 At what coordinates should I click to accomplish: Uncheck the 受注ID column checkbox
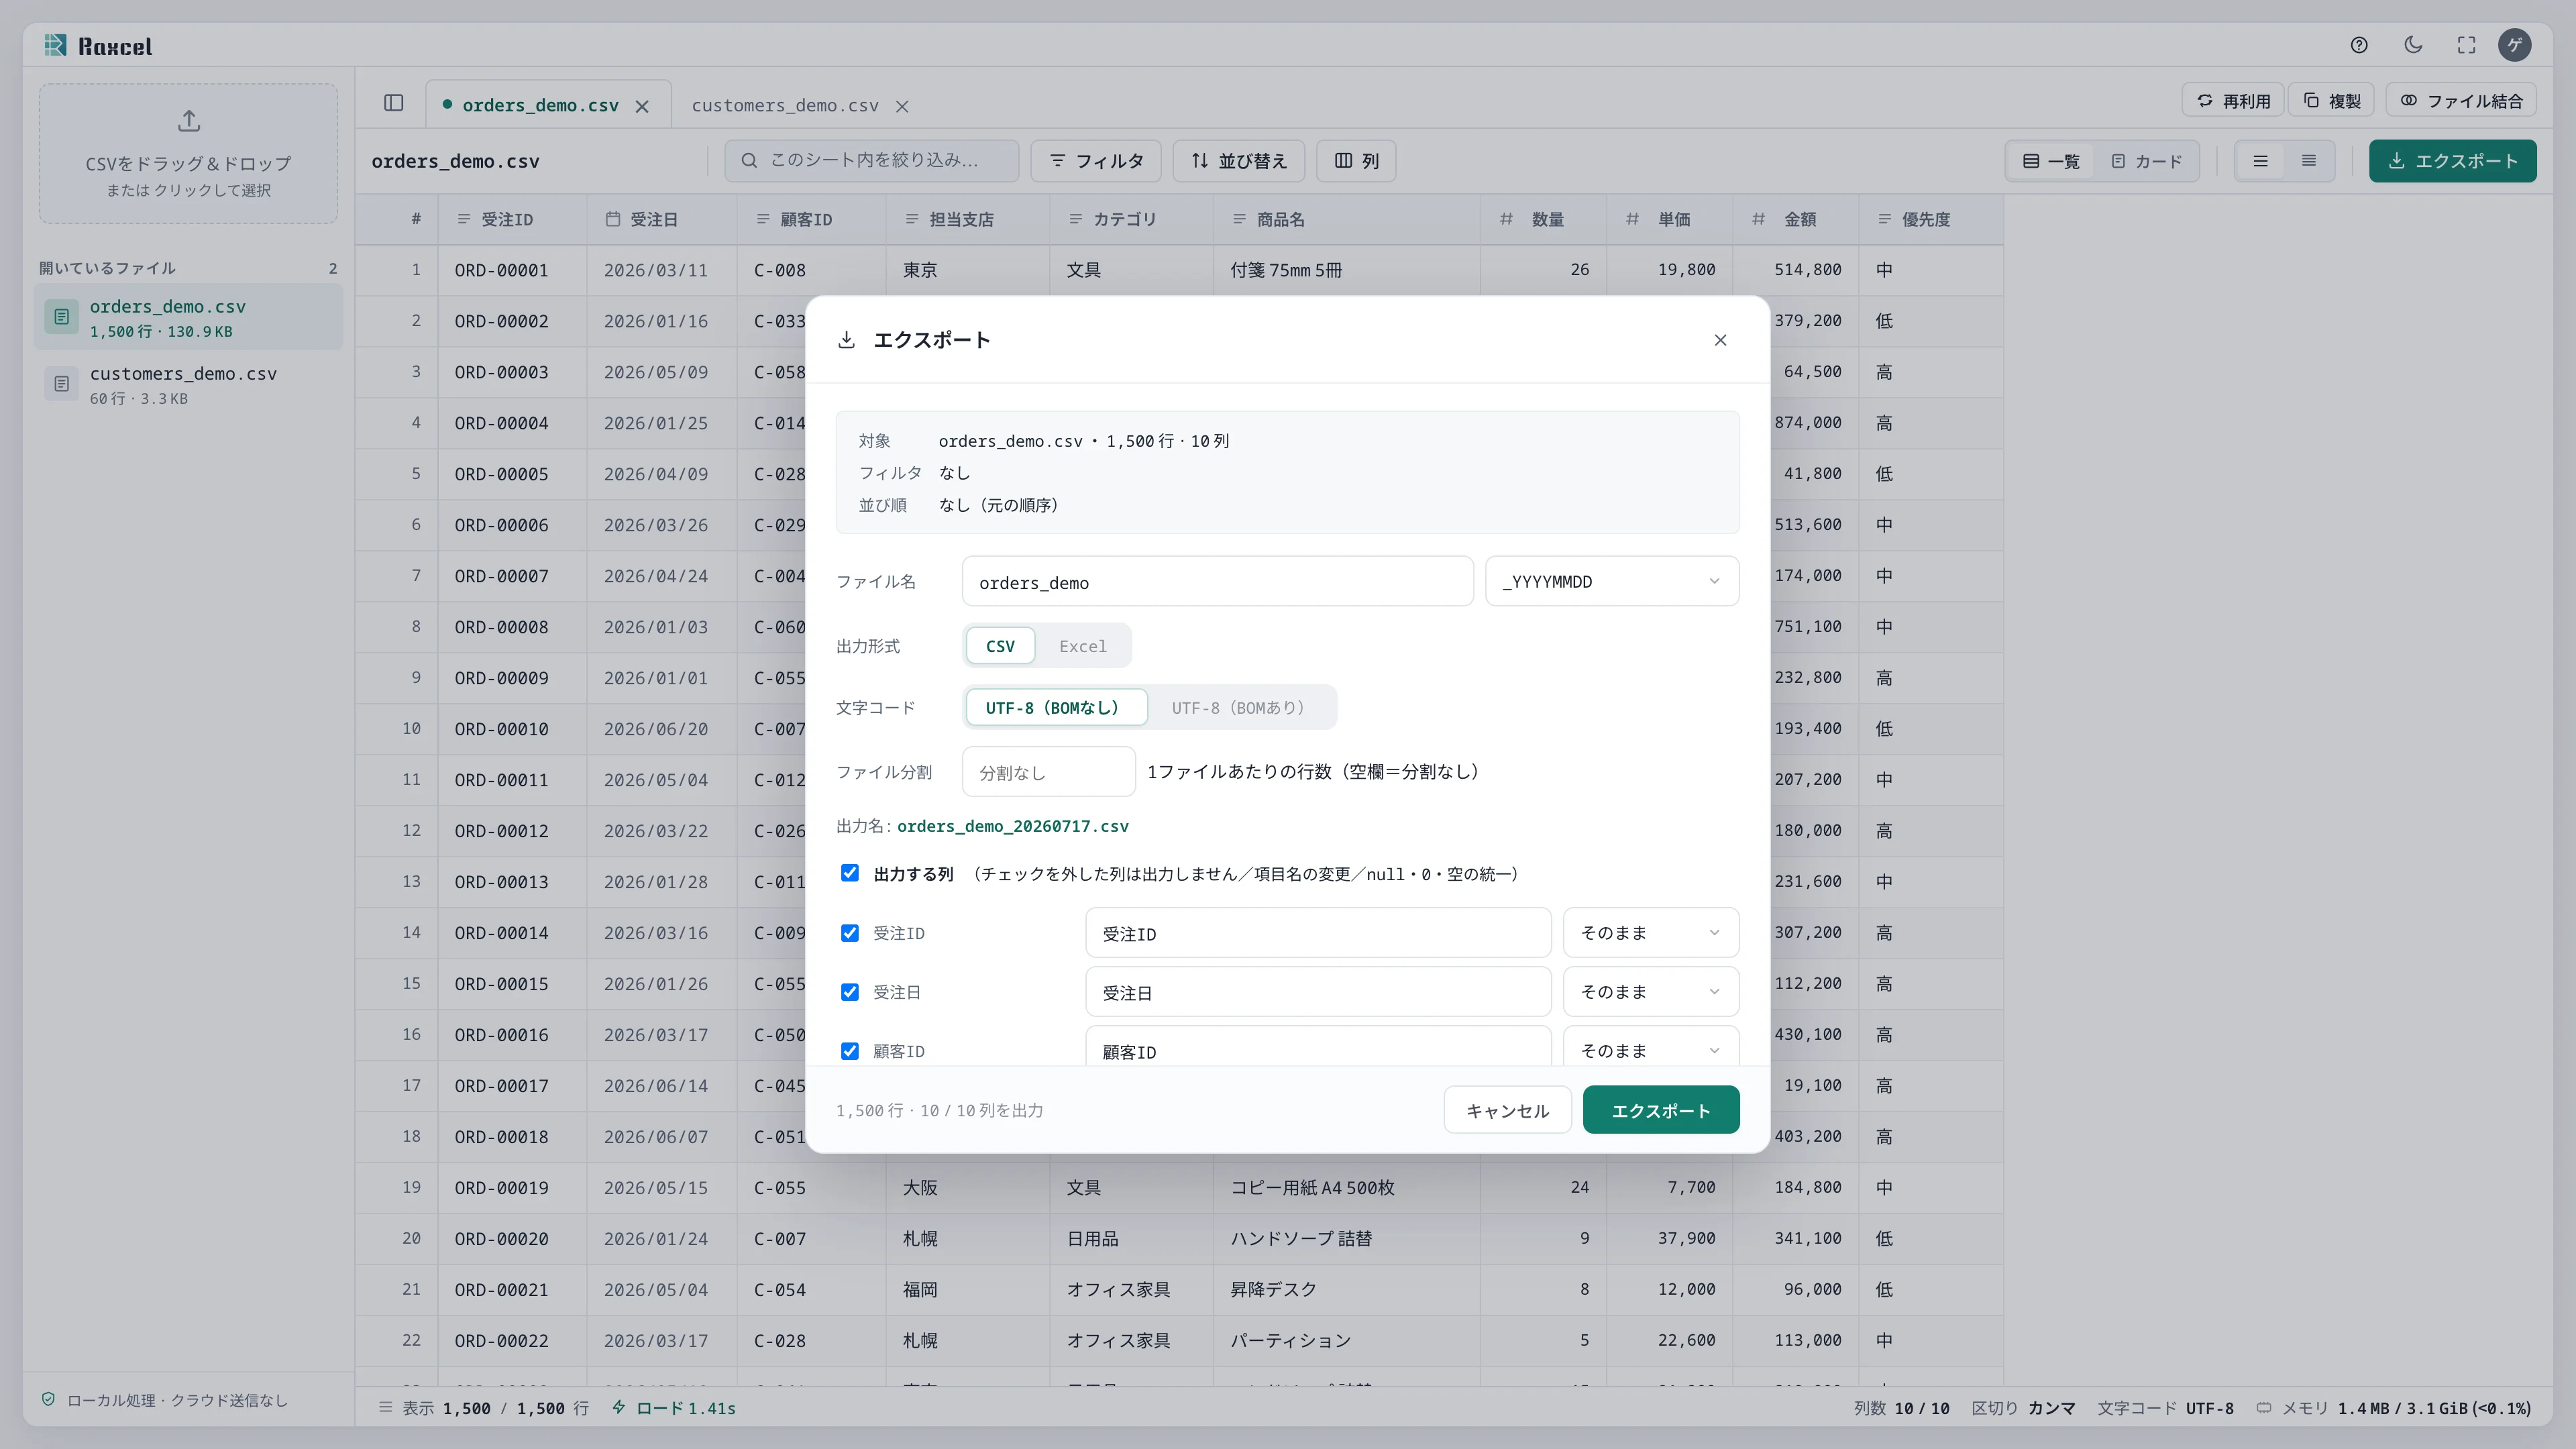tap(850, 933)
